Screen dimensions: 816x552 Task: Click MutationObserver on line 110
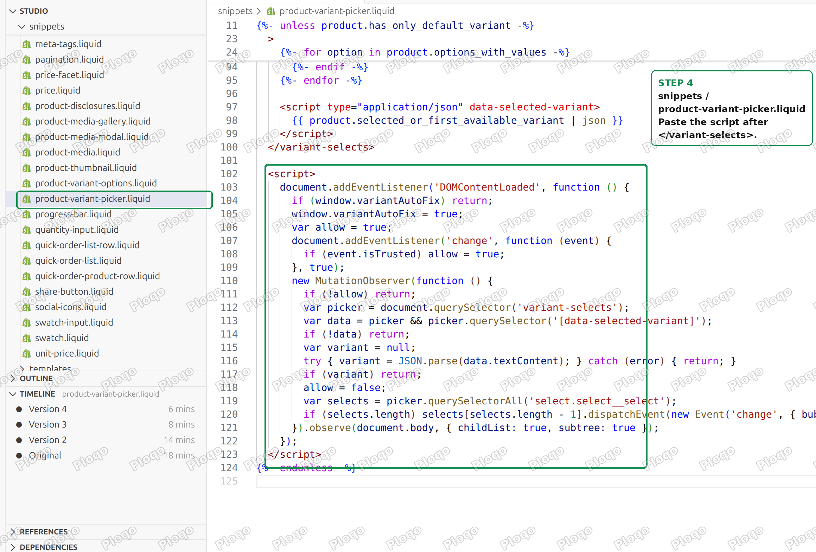point(363,281)
